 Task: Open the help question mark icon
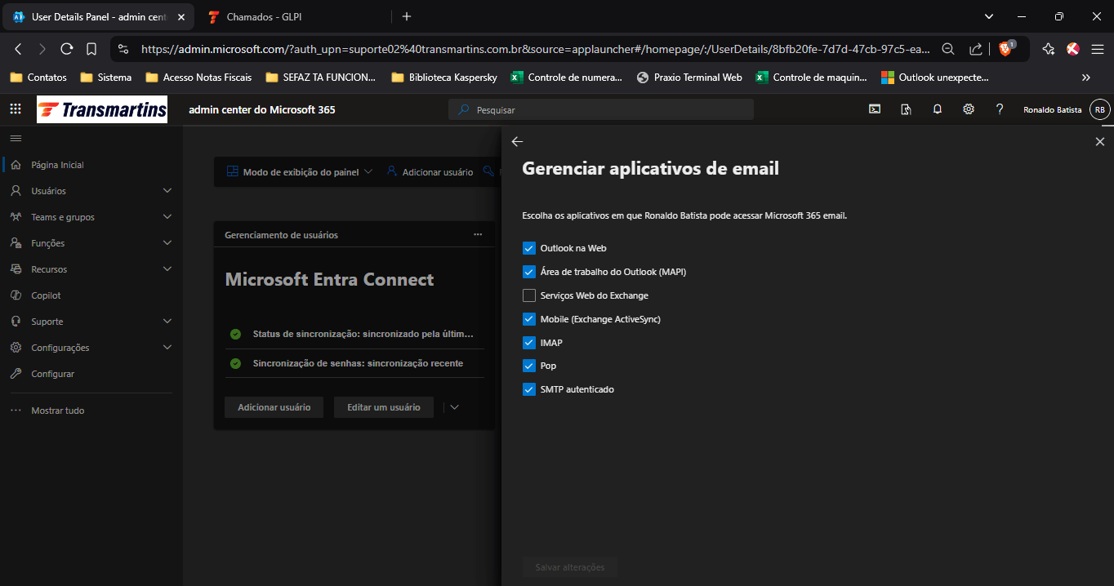(1000, 109)
